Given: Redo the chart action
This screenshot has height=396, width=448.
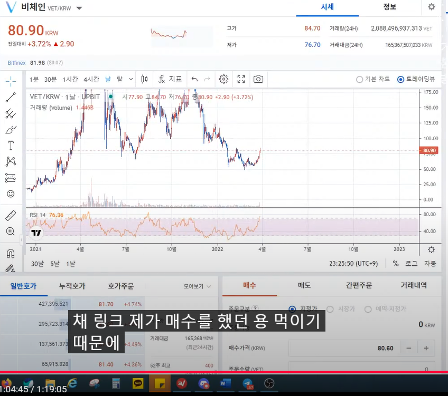Looking at the screenshot, I should pos(207,79).
